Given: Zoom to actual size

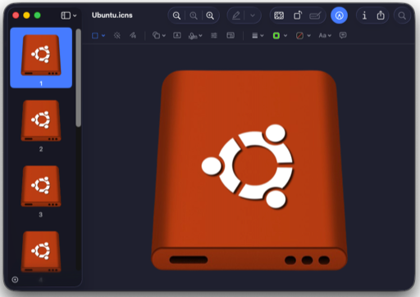Looking at the screenshot, I should [x=194, y=16].
